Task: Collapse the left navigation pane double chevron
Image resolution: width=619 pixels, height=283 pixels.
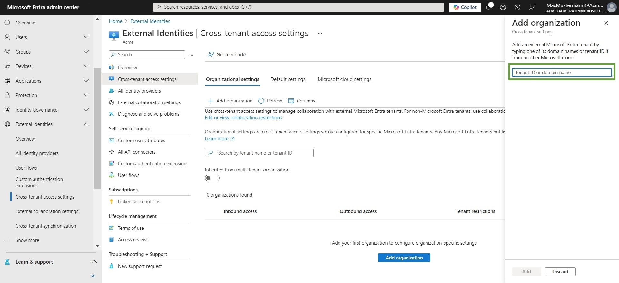Action: click(x=93, y=276)
